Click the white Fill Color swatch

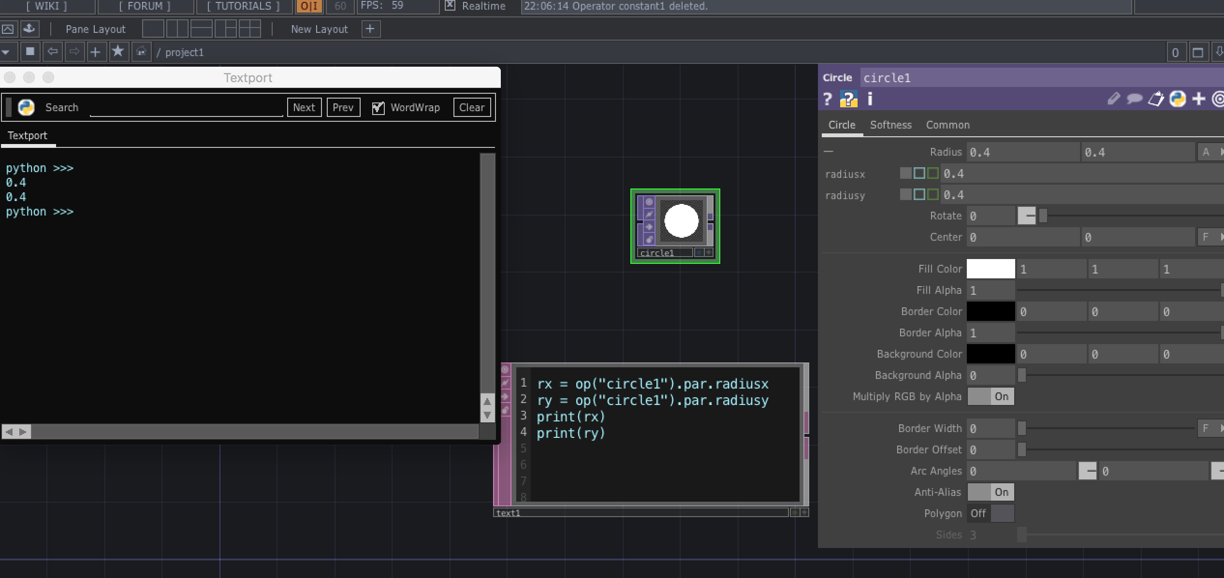pos(991,269)
